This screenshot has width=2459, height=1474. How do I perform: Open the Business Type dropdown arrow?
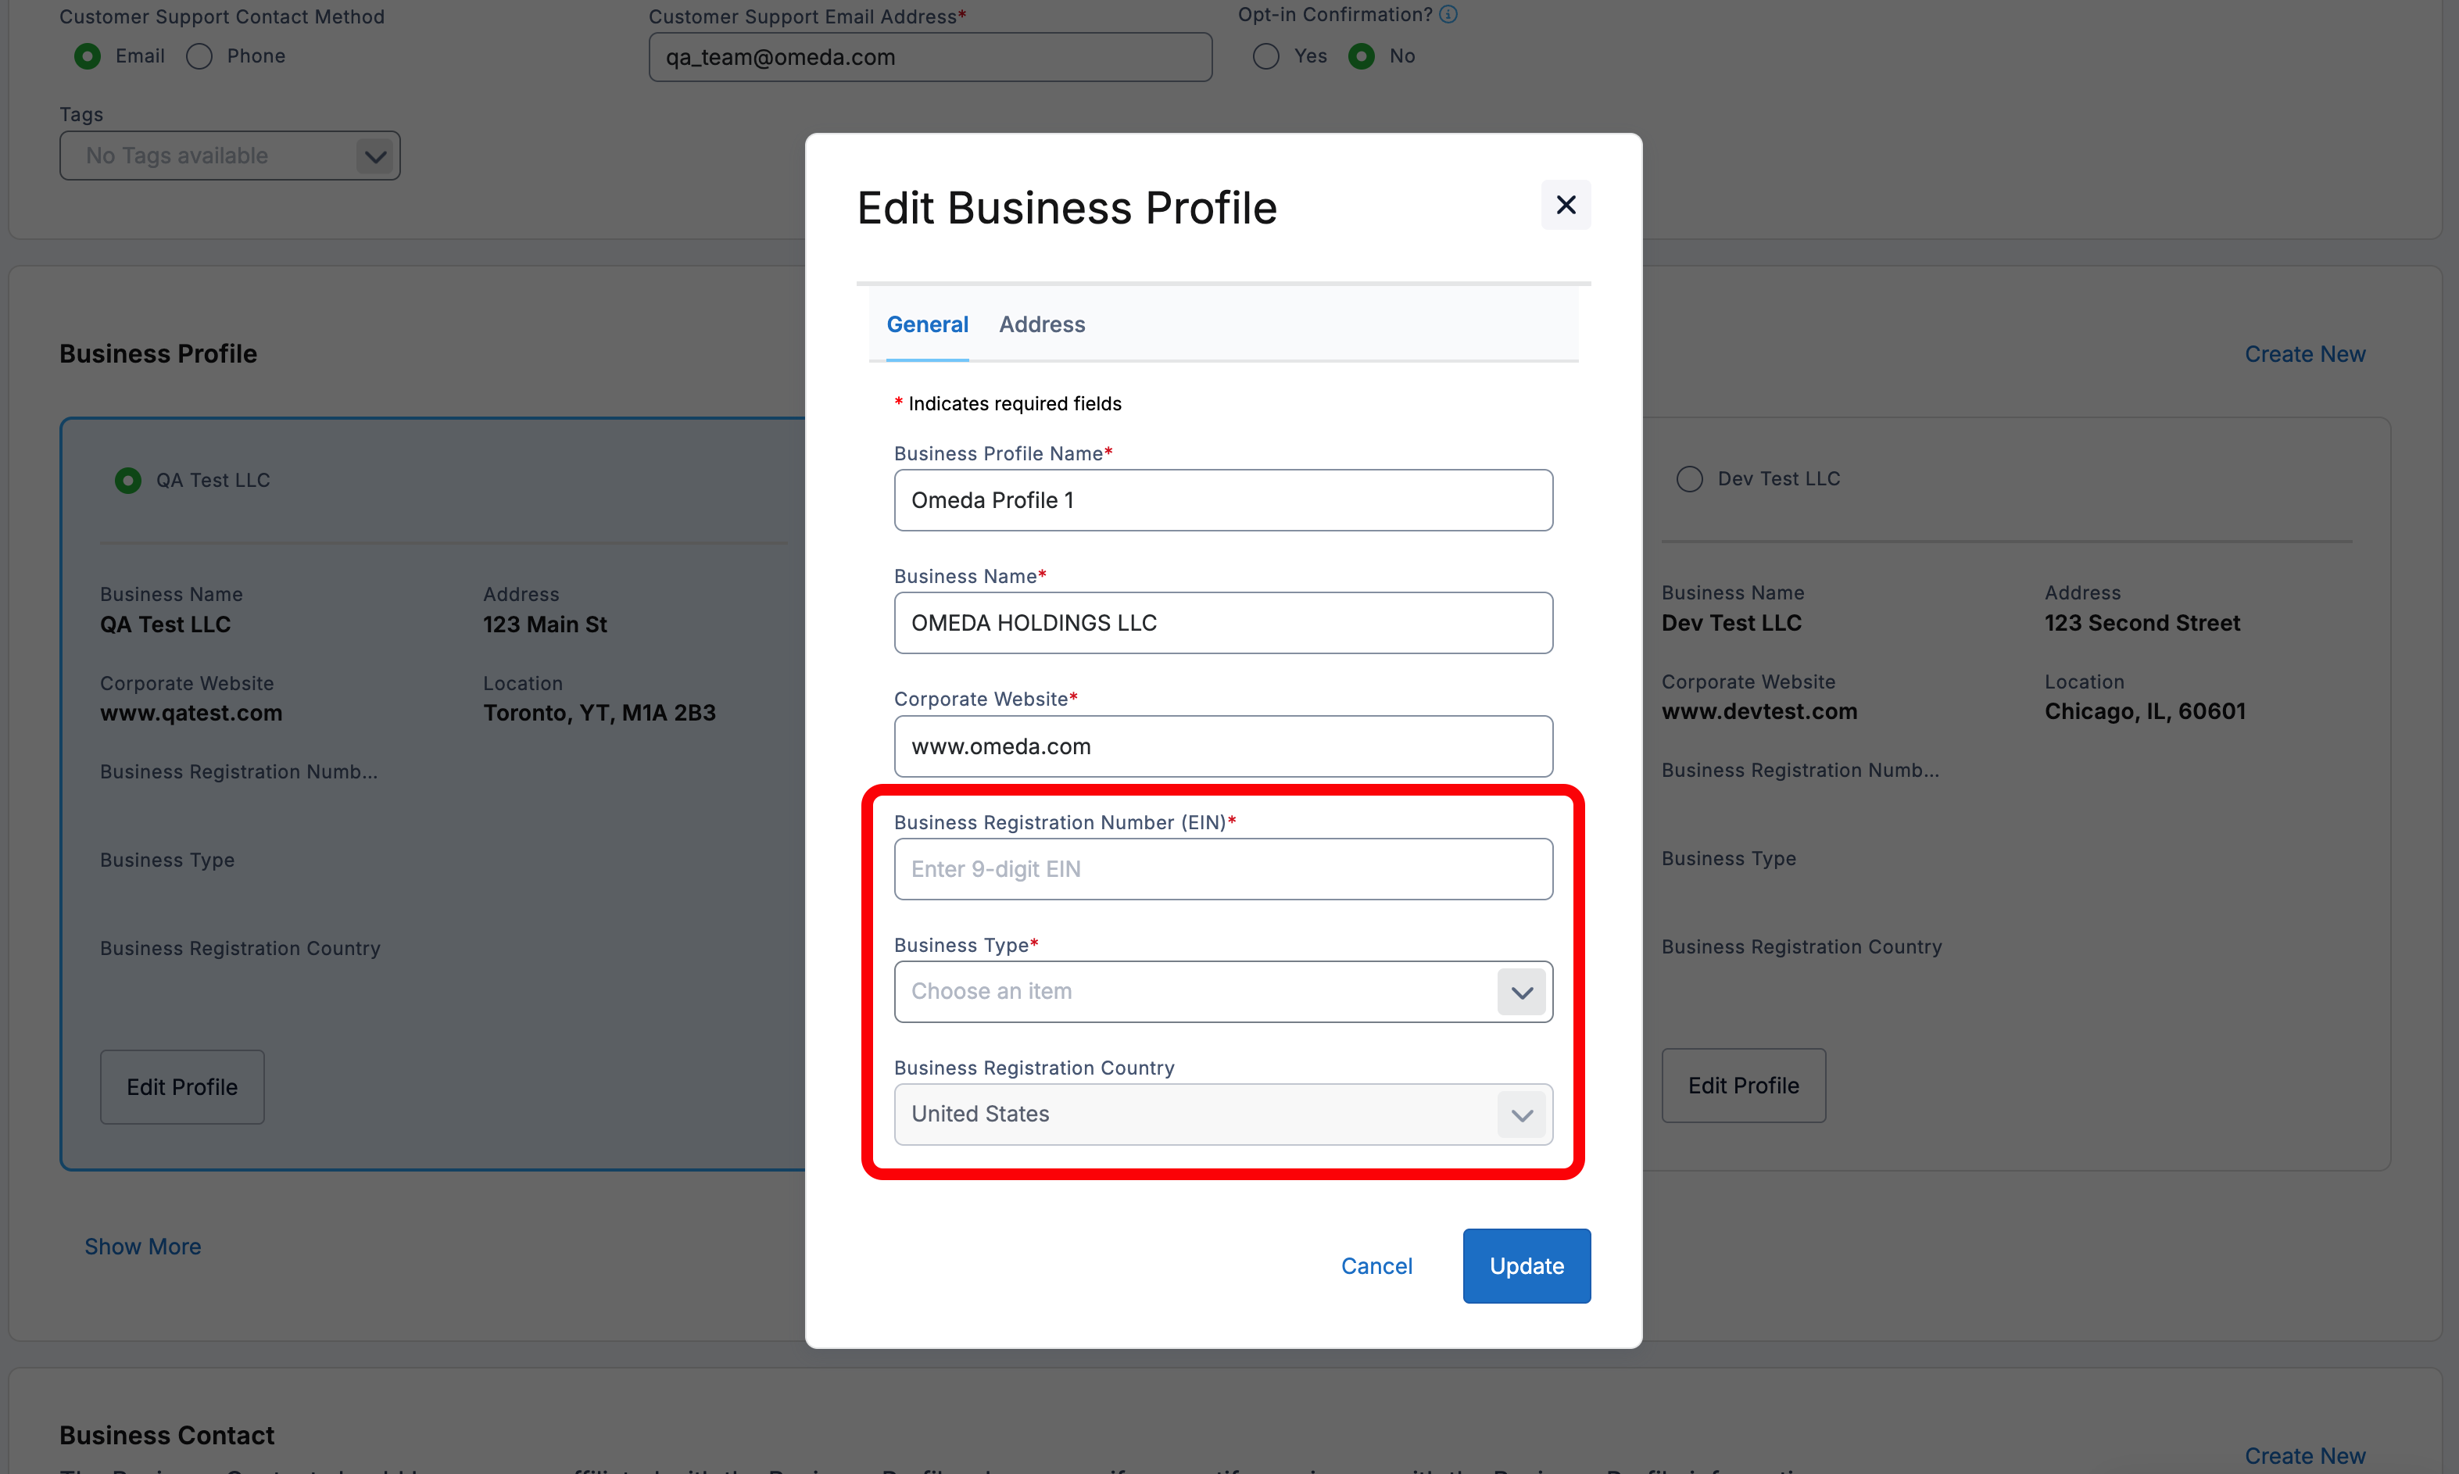pos(1522,991)
